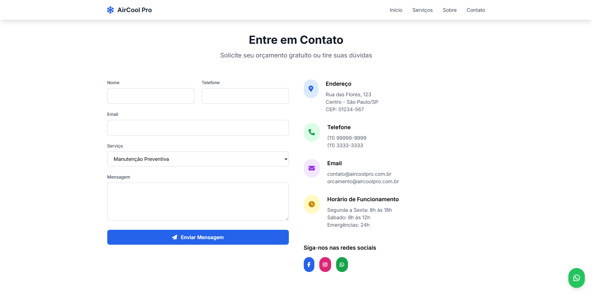The width and height of the screenshot is (592, 295).
Task: Click the green phone icon
Action: point(312,132)
